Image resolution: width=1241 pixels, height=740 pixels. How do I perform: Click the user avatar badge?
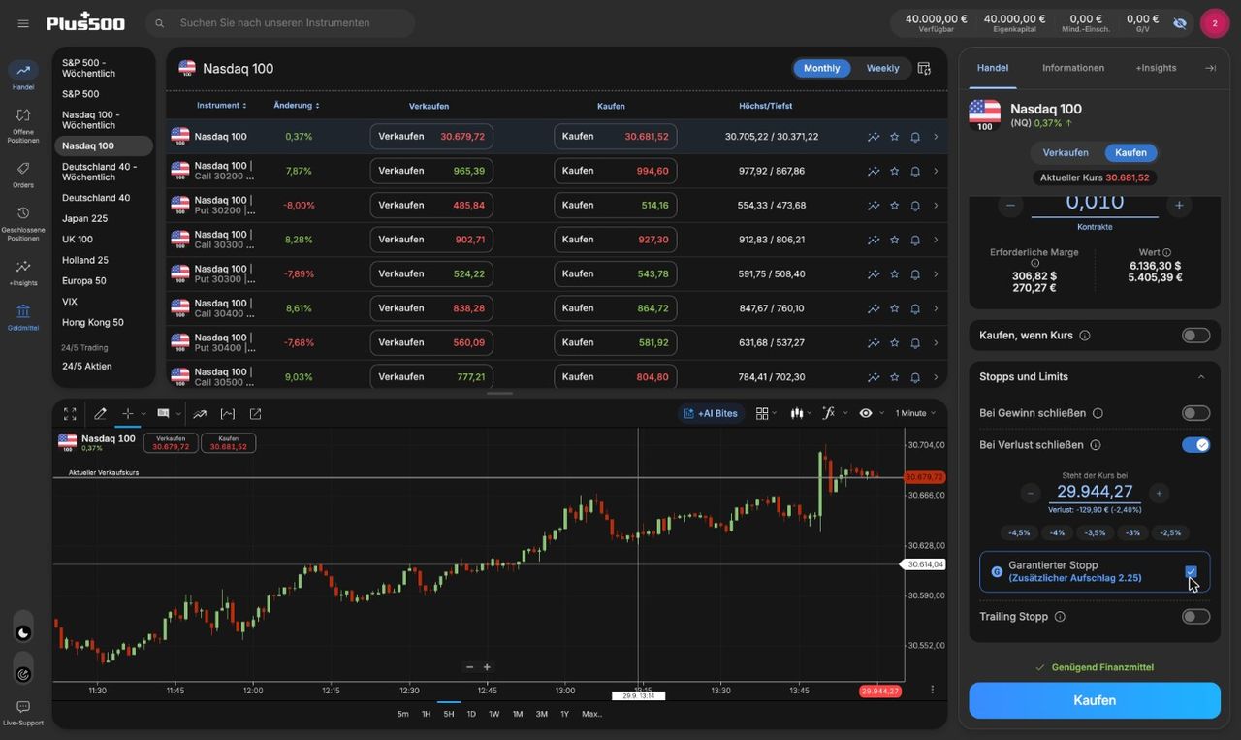1215,23
